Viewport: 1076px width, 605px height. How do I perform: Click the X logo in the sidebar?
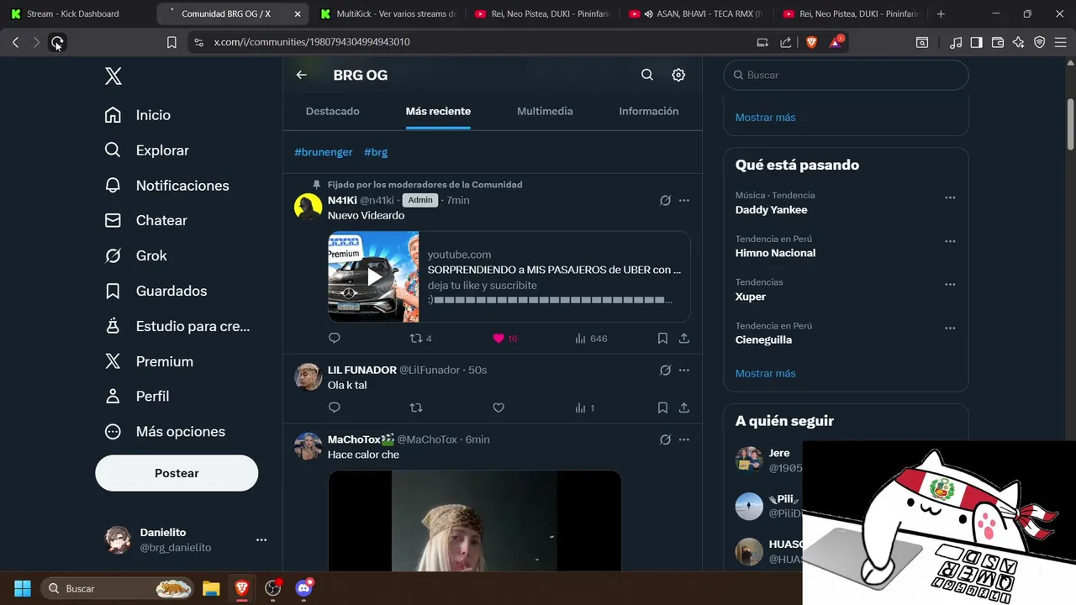[x=113, y=76]
